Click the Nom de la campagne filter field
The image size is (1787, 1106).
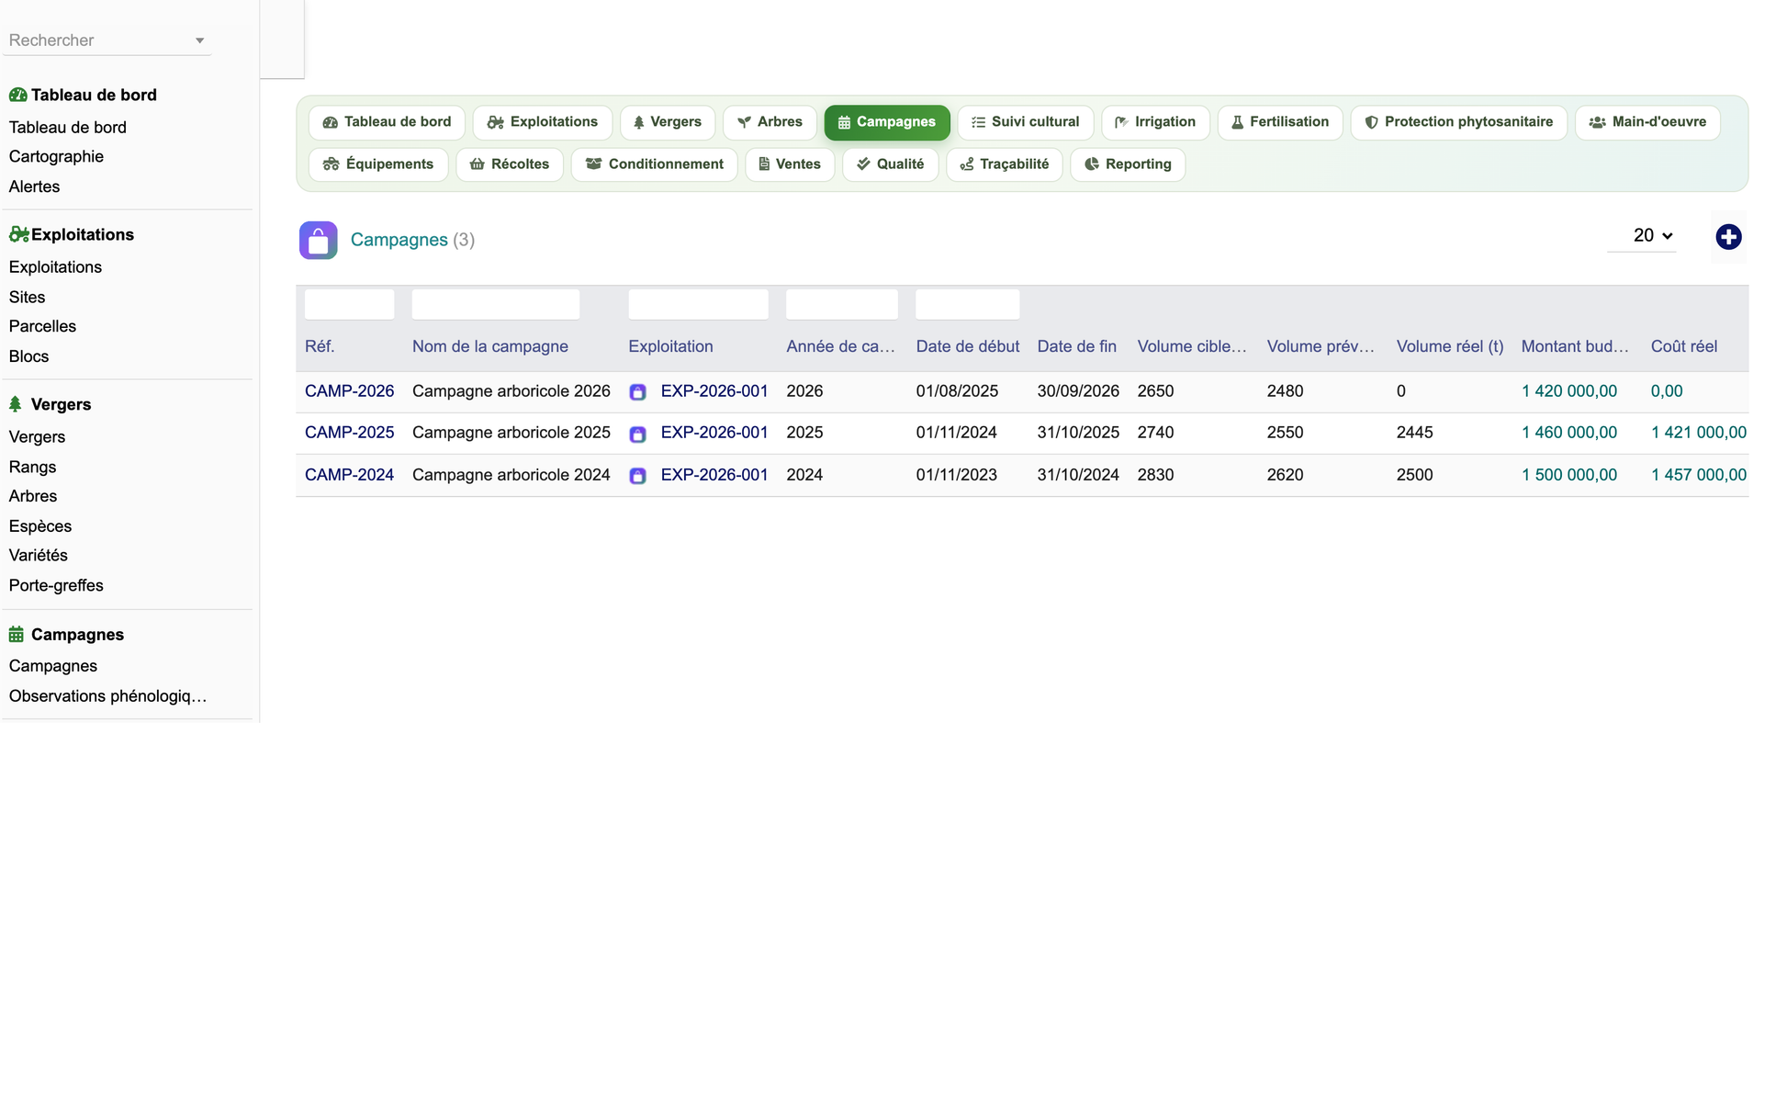click(496, 304)
